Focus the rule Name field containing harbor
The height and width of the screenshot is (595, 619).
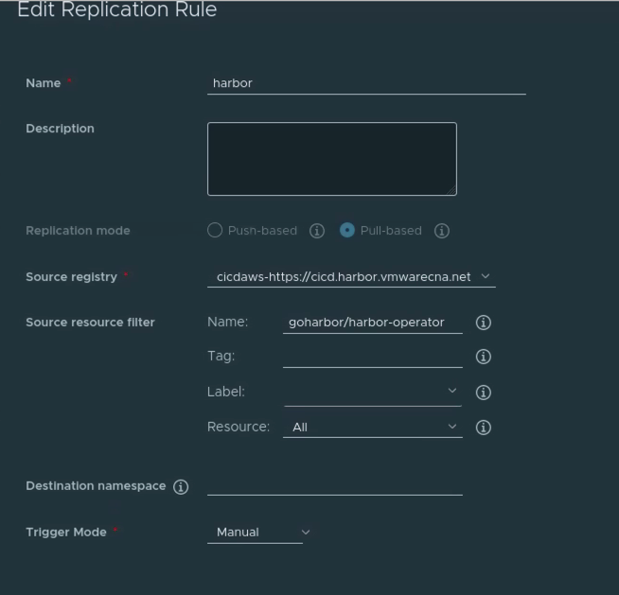(366, 83)
